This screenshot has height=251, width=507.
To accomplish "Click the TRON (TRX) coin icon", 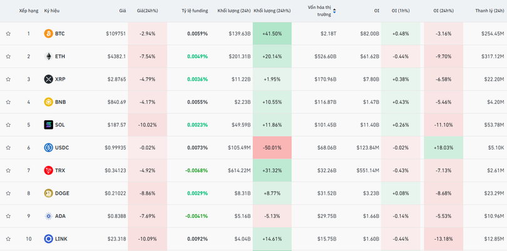I will (x=48, y=170).
